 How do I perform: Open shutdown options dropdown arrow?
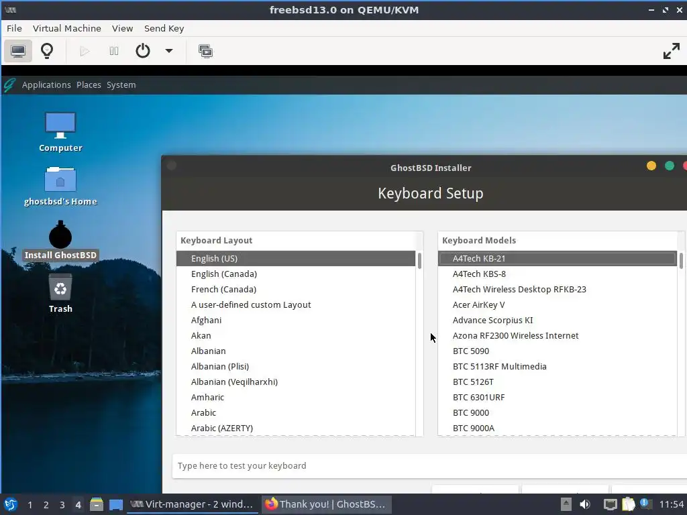(x=168, y=51)
